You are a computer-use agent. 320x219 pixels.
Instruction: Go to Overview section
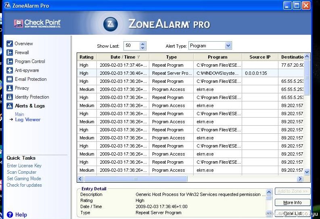tap(24, 44)
